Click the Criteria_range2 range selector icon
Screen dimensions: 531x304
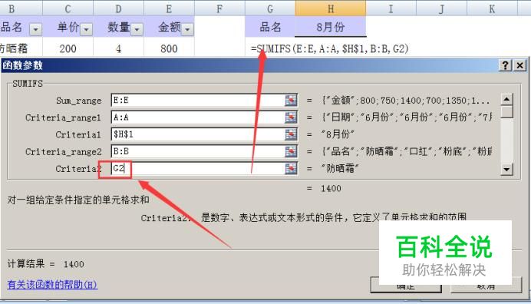tap(291, 151)
